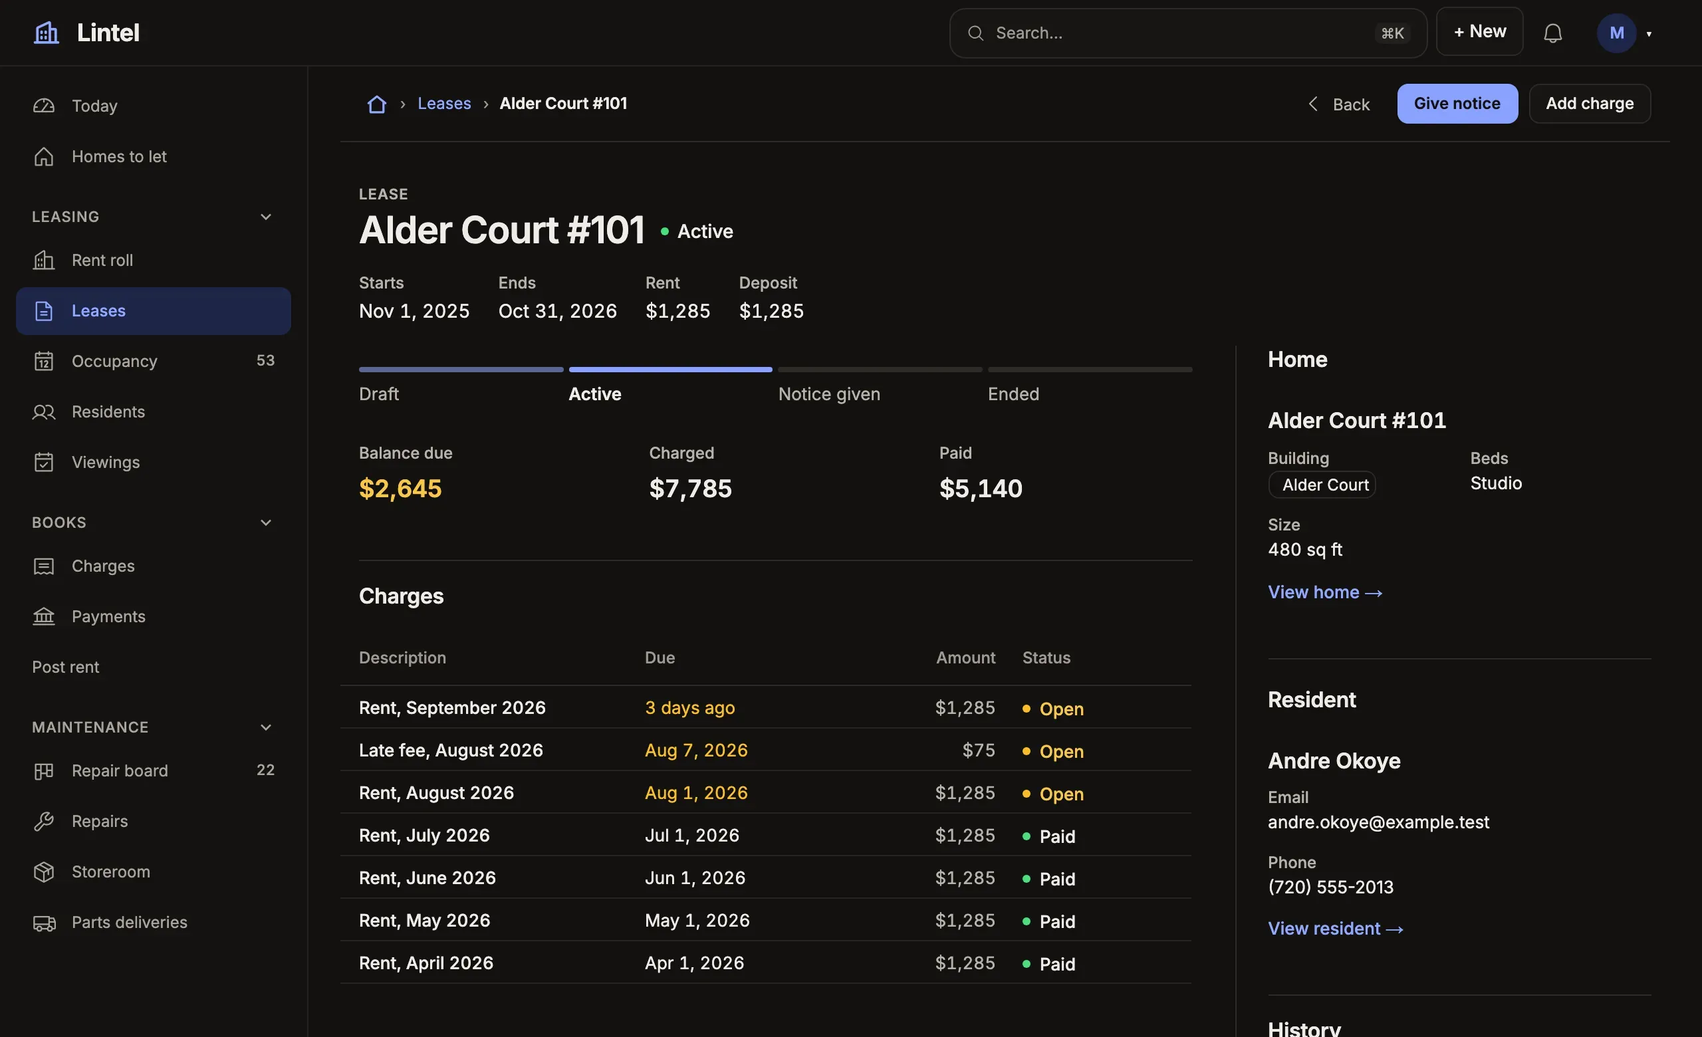
Task: Open the user avatar M dropdown
Action: (1624, 33)
